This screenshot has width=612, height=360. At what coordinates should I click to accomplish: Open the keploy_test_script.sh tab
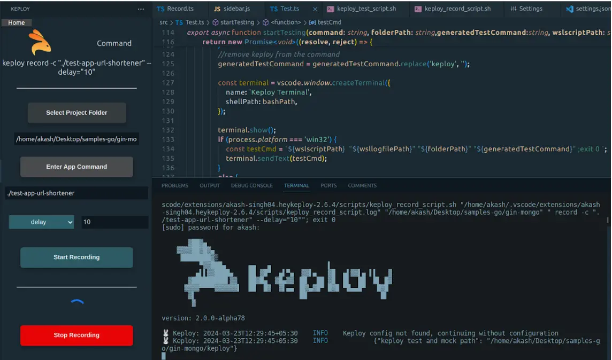coord(366,9)
